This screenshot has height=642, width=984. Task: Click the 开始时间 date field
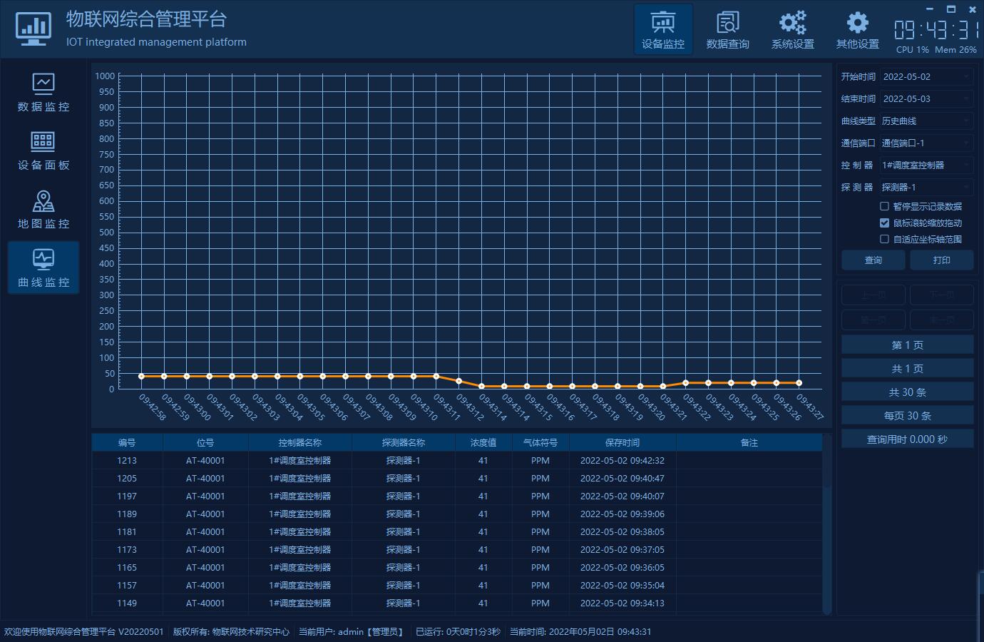(926, 77)
